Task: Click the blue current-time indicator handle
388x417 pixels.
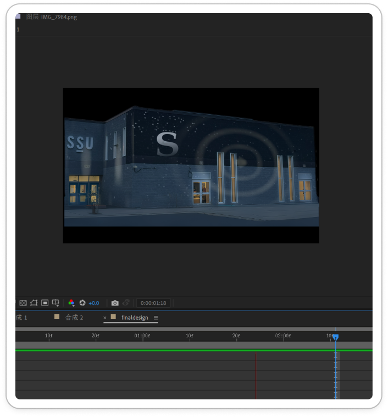Action: 336,337
